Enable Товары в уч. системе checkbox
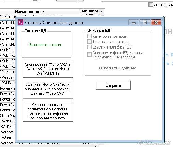173x147 pixels. [89, 42]
